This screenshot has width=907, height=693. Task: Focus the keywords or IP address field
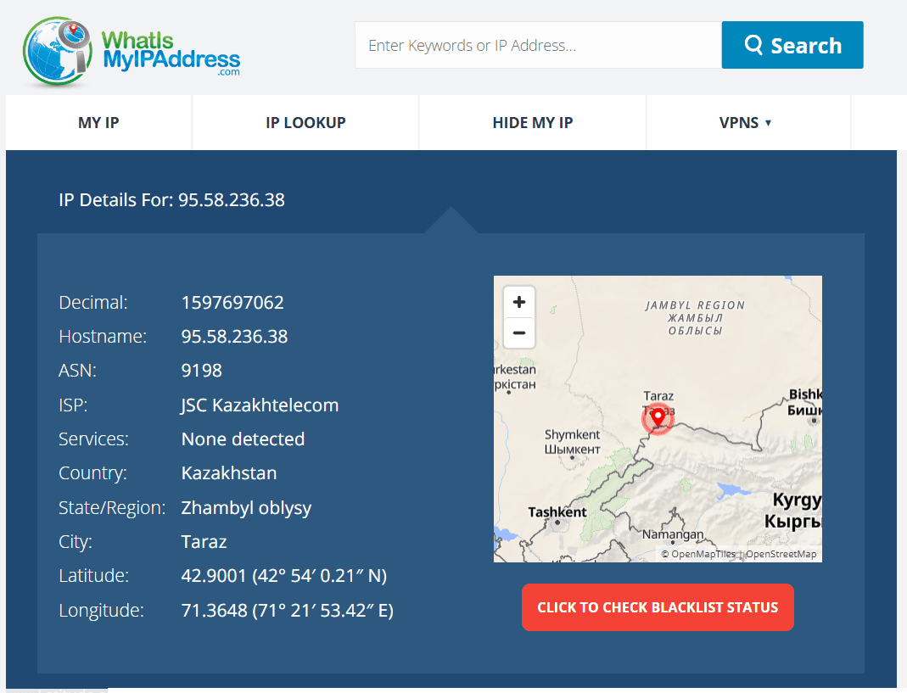(x=538, y=45)
